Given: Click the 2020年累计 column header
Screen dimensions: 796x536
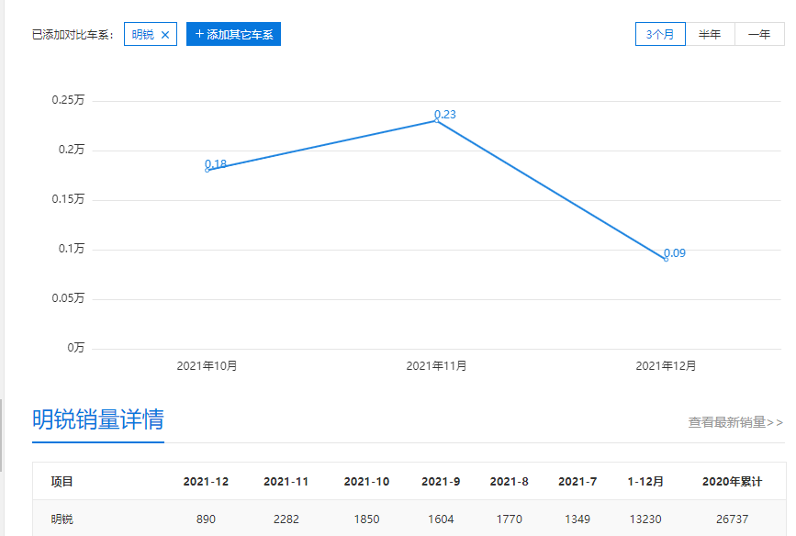Looking at the screenshot, I should [732, 482].
